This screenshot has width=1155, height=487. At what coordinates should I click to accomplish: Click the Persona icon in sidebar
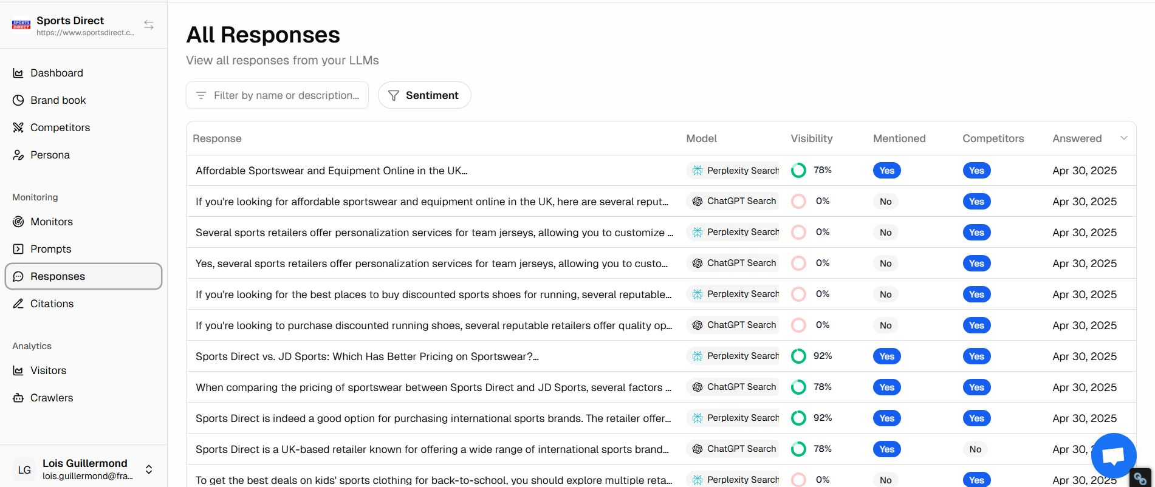point(18,155)
